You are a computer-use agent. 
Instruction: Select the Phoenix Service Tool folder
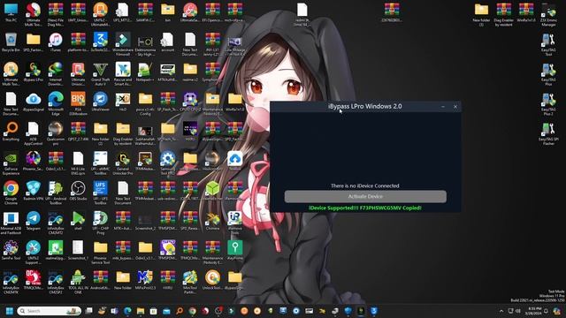click(x=100, y=253)
